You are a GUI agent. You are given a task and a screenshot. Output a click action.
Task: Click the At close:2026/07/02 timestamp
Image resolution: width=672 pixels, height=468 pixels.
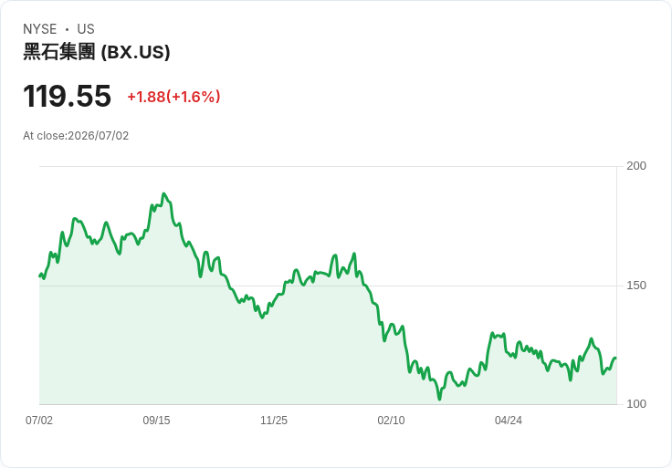coord(76,136)
